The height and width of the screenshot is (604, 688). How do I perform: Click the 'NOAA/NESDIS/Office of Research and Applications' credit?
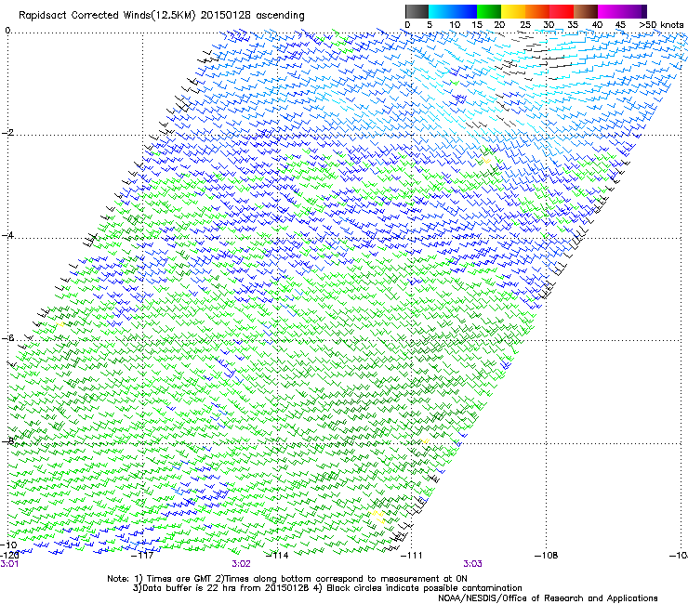[548, 598]
